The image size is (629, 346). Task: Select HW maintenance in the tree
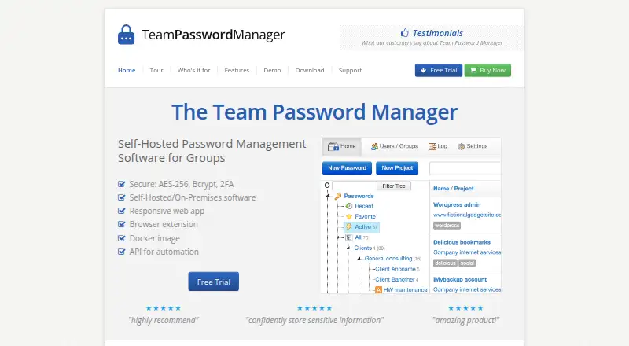[405, 290]
